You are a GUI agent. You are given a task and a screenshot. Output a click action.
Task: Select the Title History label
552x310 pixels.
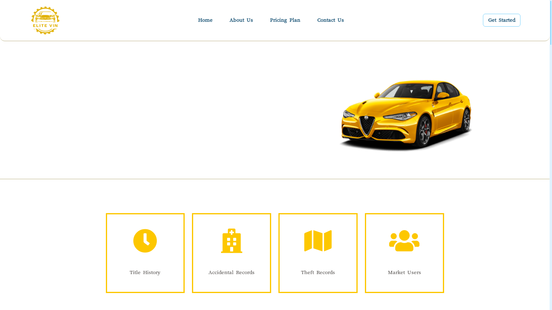pyautogui.click(x=145, y=272)
